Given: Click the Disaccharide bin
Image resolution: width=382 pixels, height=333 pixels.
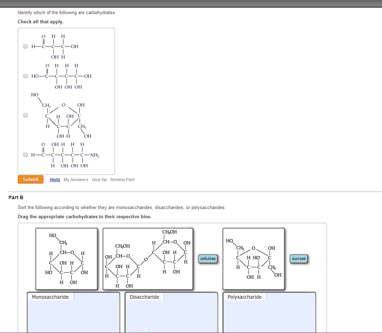Looking at the screenshot, I should pyautogui.click(x=171, y=312).
